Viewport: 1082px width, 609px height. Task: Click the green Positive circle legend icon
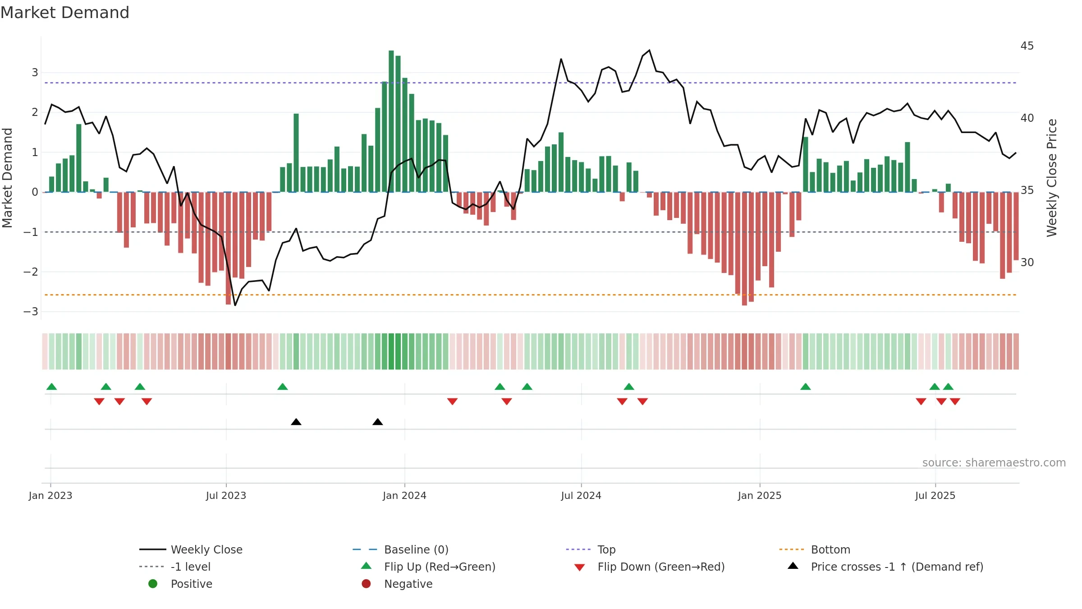coord(153,584)
